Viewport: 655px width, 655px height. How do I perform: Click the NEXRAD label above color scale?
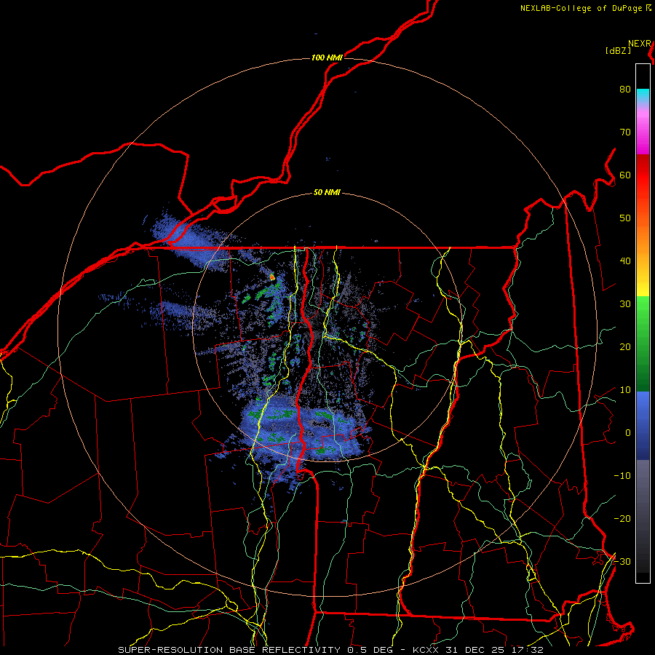[x=640, y=44]
